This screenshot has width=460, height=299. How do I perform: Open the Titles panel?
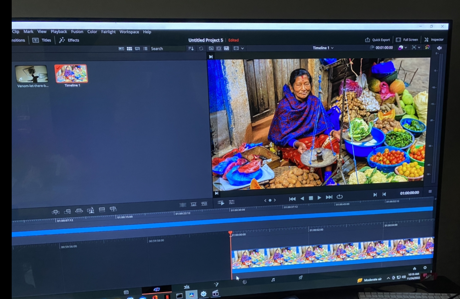point(42,40)
